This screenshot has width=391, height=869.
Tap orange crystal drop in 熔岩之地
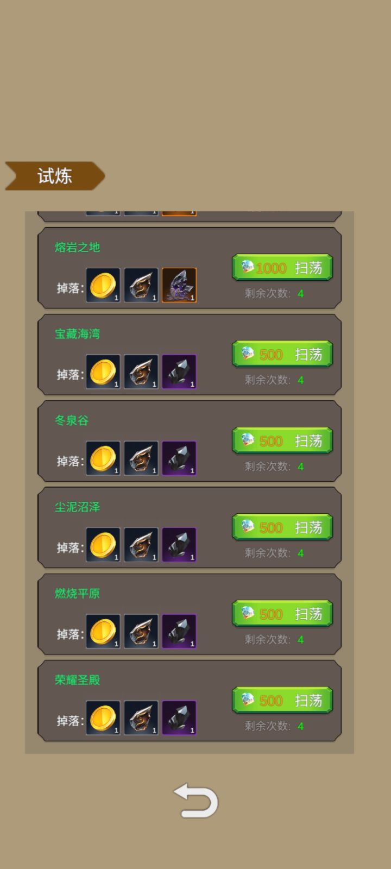[x=179, y=285]
